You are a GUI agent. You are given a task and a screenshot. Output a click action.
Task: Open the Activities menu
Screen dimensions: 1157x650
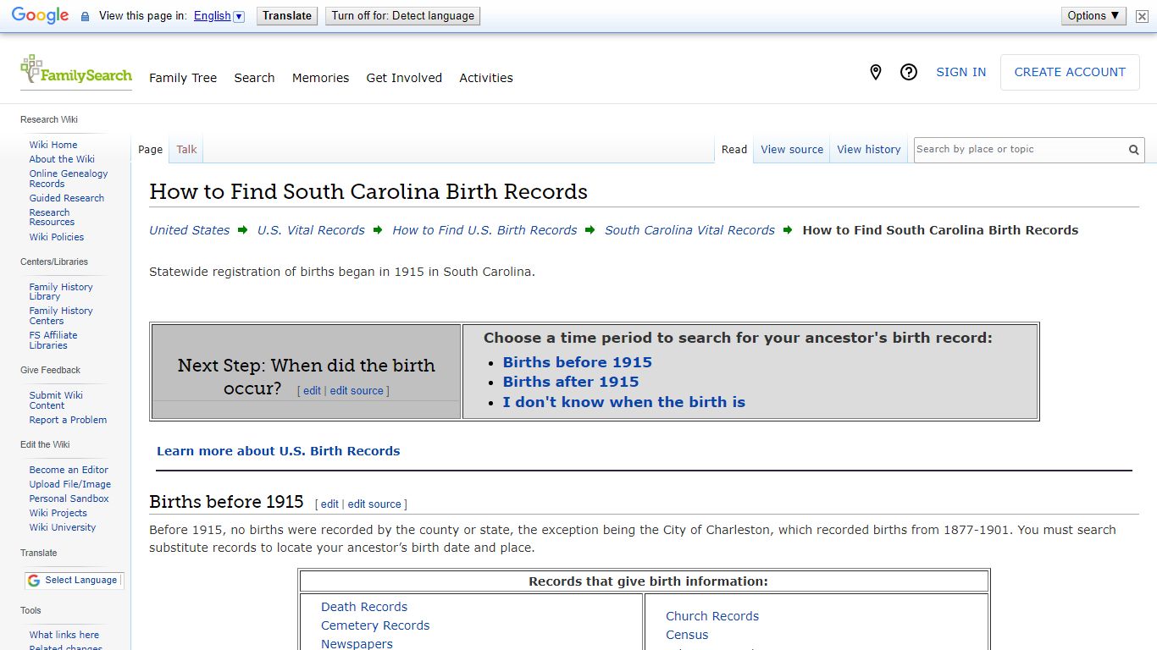click(x=486, y=78)
